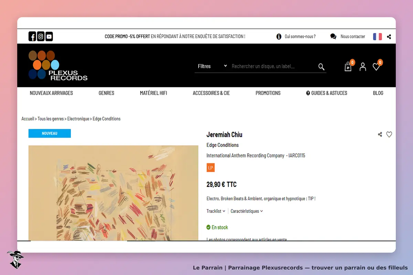This screenshot has width=413, height=275.
Task: Open the album cover image
Action: (x=113, y=193)
